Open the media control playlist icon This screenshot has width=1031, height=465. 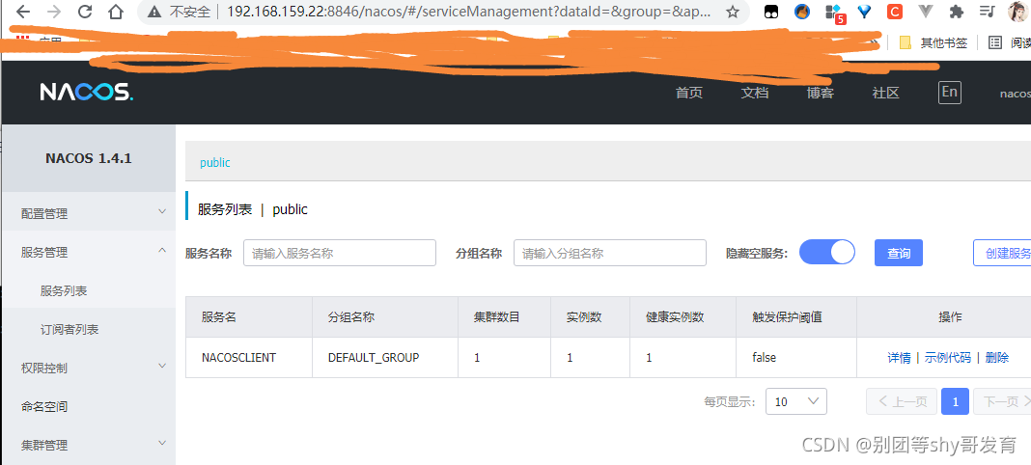pyautogui.click(x=987, y=12)
